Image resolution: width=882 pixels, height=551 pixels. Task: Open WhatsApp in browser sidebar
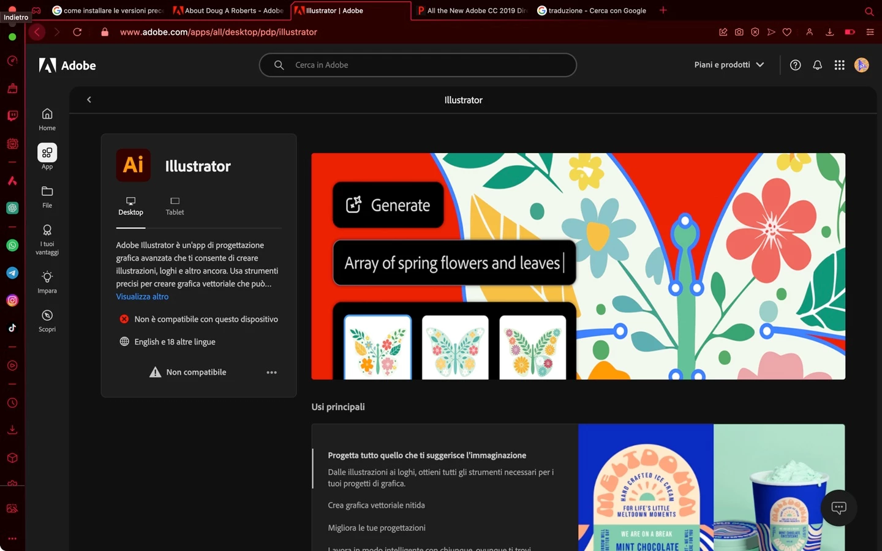tap(12, 245)
